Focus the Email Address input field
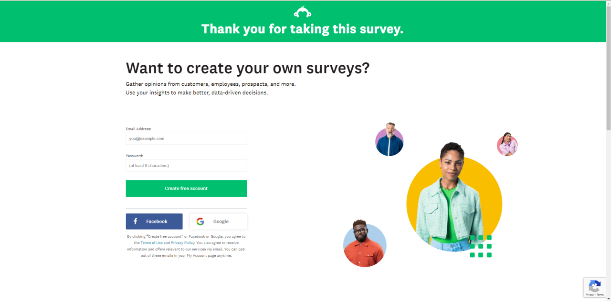 coord(186,139)
